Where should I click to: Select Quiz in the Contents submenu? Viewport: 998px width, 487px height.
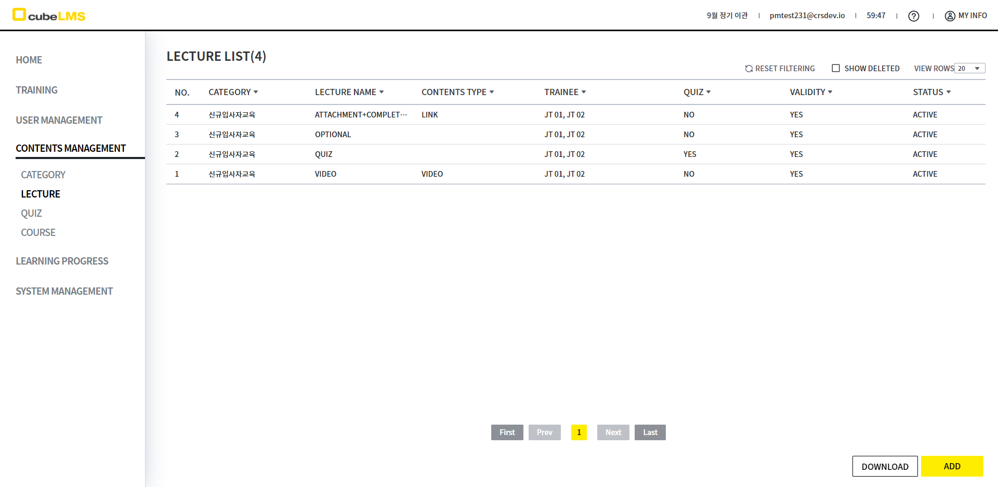[x=31, y=213]
